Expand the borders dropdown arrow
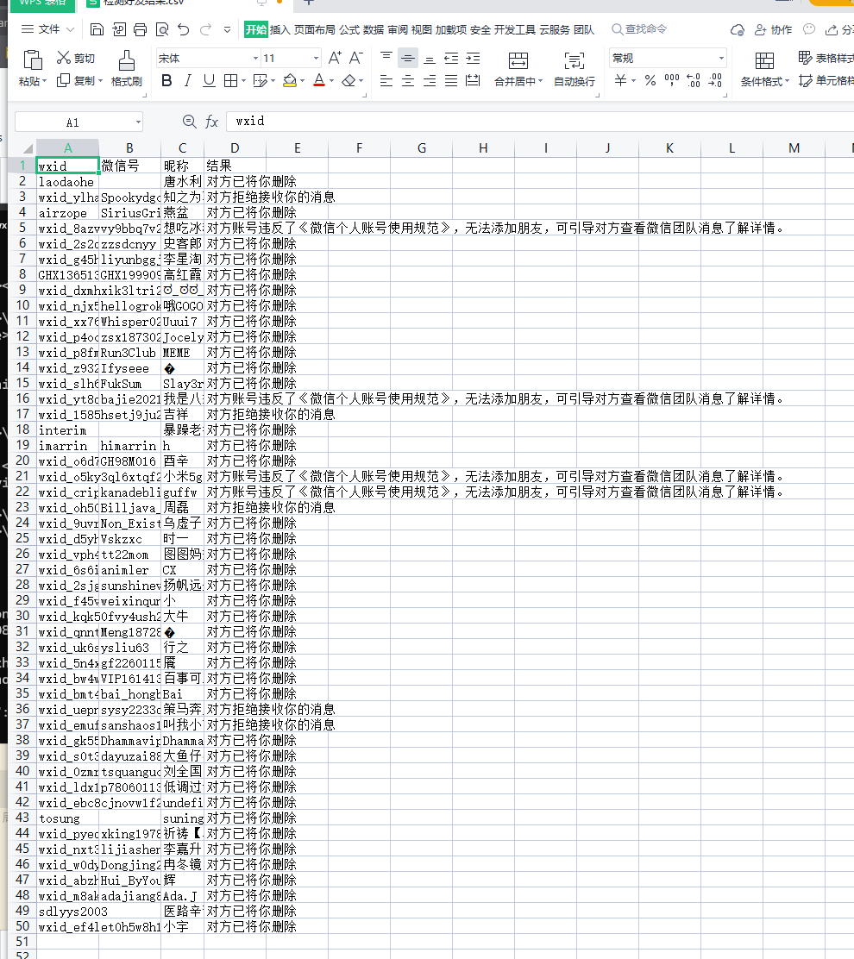The width and height of the screenshot is (854, 959). (x=243, y=81)
